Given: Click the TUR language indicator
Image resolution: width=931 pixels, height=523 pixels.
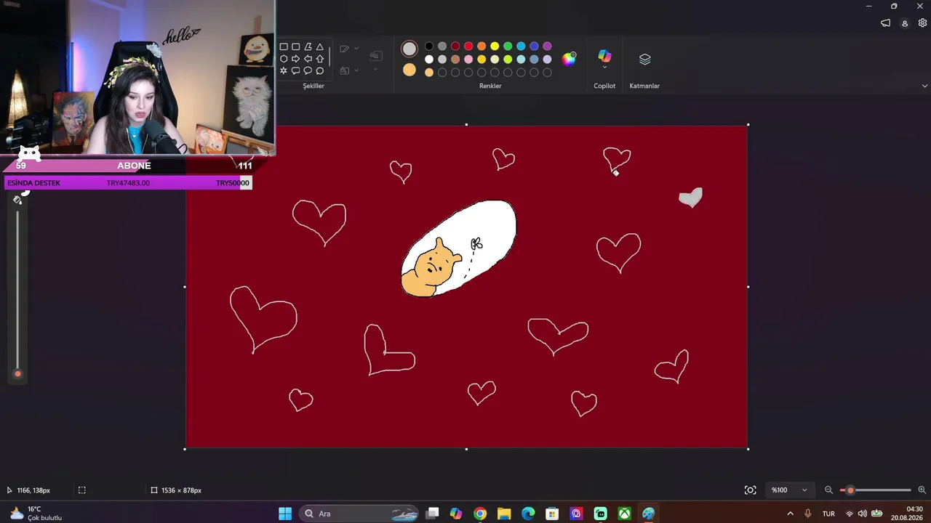Looking at the screenshot, I should 828,514.
